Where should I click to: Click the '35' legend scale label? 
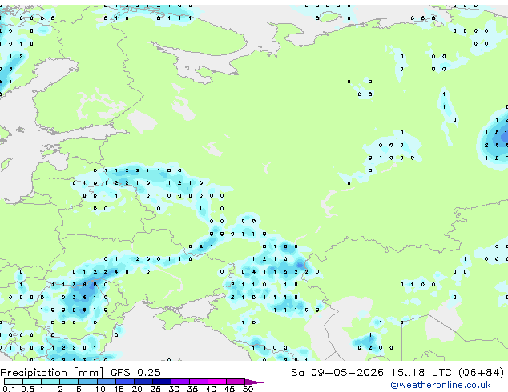(x=192, y=389)
